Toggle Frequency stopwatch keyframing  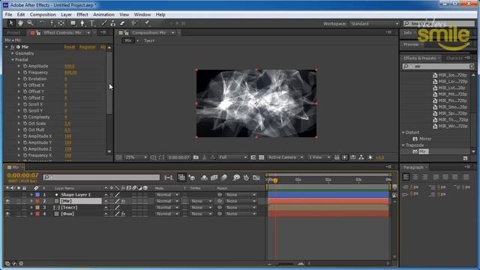coord(25,73)
